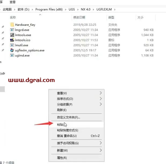
Task: Select the lmtools.exe application icon
Action: pos(12,35)
